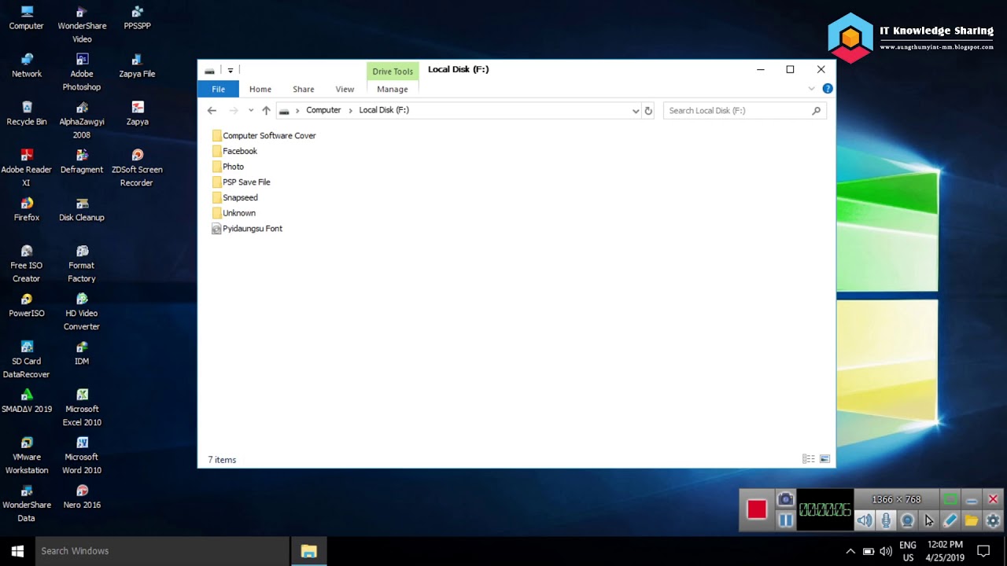Open the Windows Start menu
Screen dimensions: 1007x566
pyautogui.click(x=17, y=551)
